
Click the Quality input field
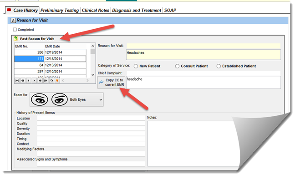coord(91,123)
